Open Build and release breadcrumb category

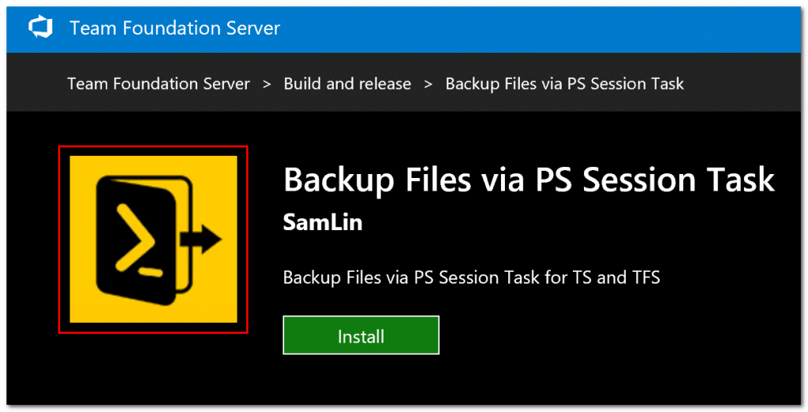point(347,84)
